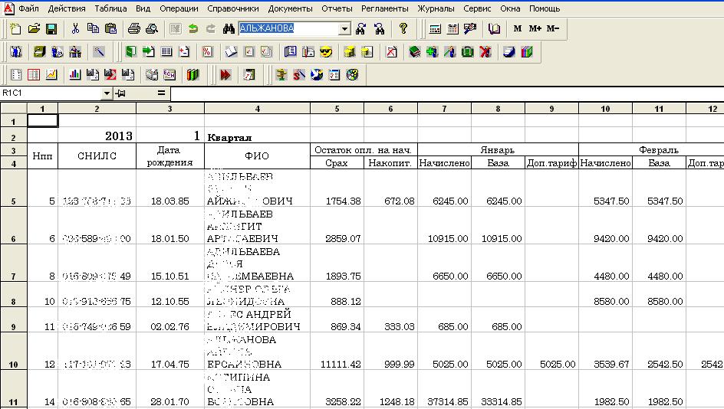The width and height of the screenshot is (724, 409).
Task: Click the cell with value 1754.38
Action: (337, 188)
